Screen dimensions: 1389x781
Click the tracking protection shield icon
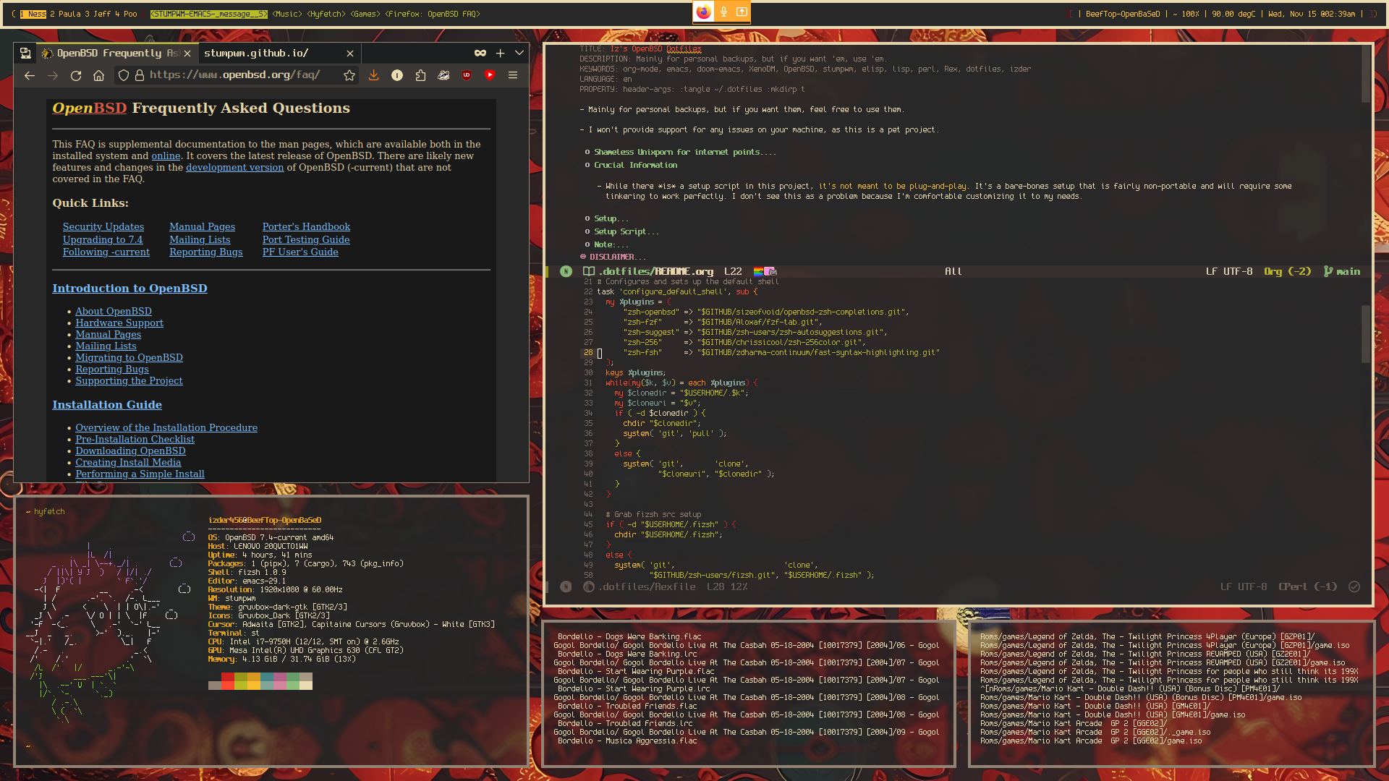click(124, 75)
